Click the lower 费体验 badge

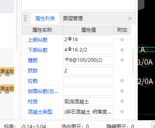(x=7, y=88)
